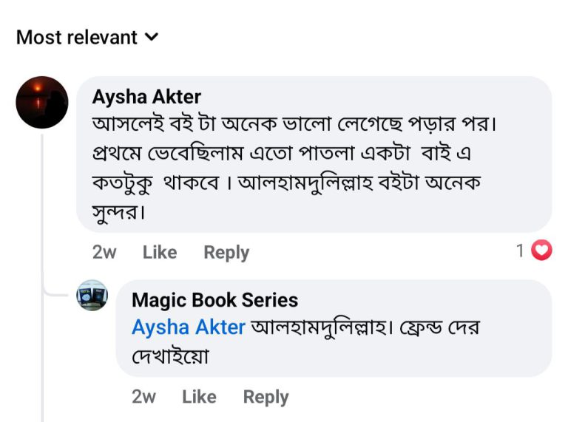
Task: Open the 2w timestamp under Magic Book Series reply
Action: point(143,397)
